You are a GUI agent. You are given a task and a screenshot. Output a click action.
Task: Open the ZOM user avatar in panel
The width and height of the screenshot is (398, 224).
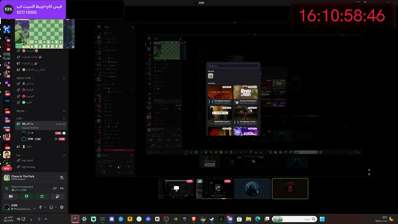coord(7,207)
